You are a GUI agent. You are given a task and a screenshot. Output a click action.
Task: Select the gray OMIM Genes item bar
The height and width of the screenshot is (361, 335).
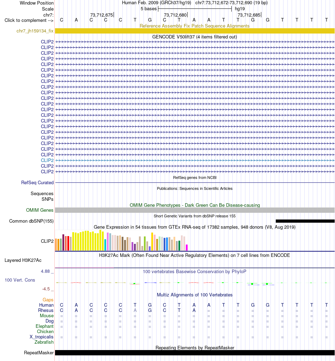pos(195,210)
